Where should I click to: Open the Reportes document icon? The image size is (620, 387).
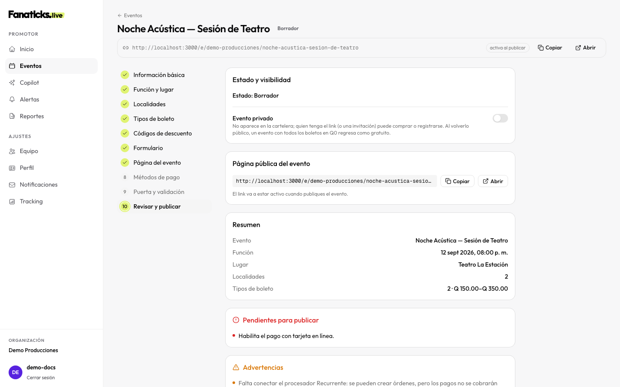12,116
